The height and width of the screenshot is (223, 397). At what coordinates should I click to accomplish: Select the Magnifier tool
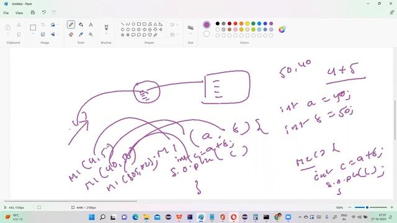tap(91, 35)
